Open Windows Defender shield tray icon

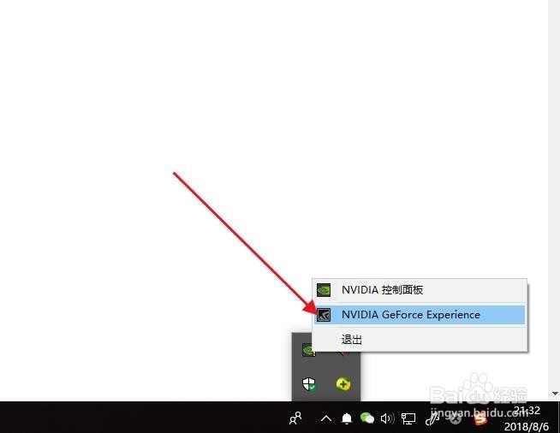(309, 384)
